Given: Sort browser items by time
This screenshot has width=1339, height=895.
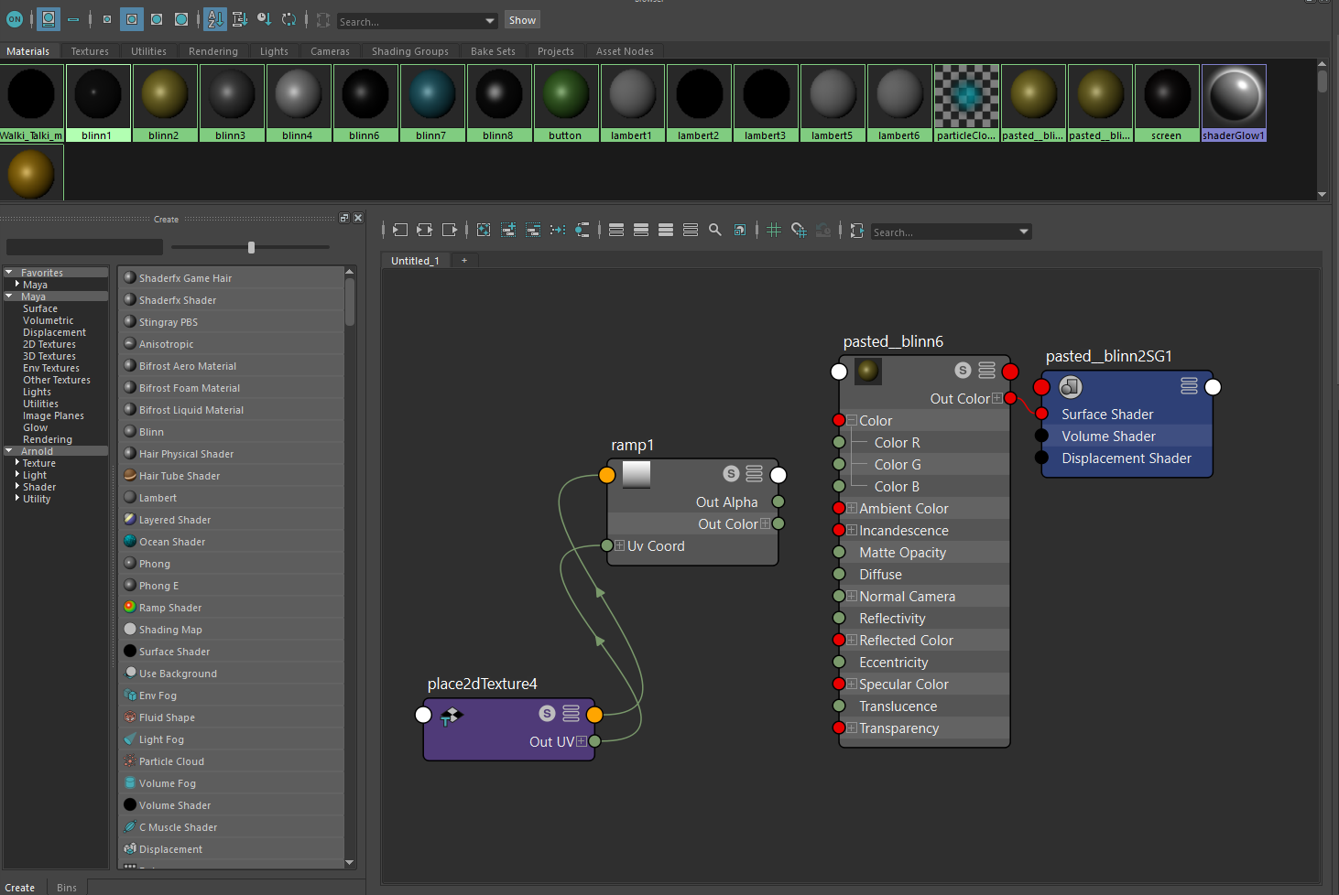Looking at the screenshot, I should (265, 19).
